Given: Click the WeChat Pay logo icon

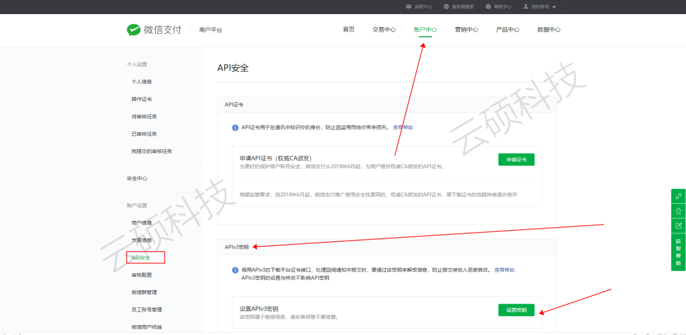Looking at the screenshot, I should (133, 30).
